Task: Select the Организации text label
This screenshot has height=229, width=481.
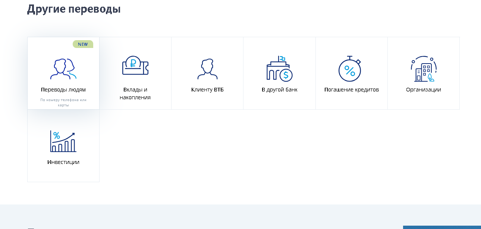Action: pyautogui.click(x=424, y=90)
